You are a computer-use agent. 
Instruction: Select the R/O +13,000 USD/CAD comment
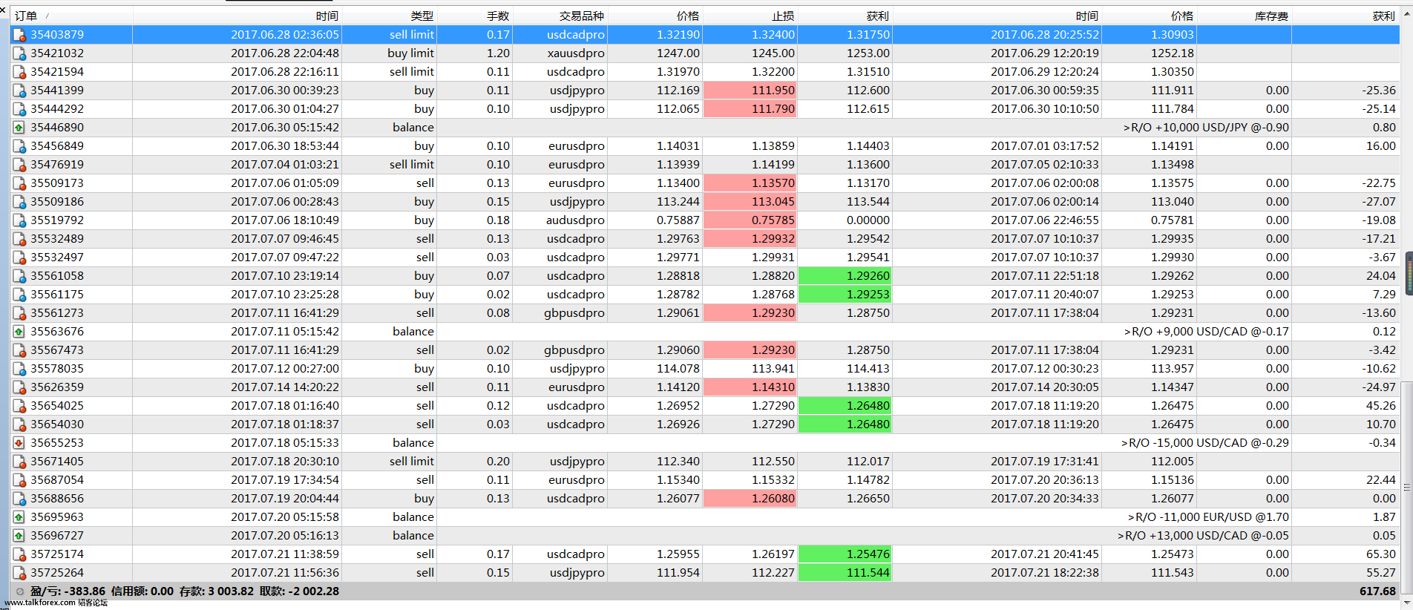(1203, 536)
